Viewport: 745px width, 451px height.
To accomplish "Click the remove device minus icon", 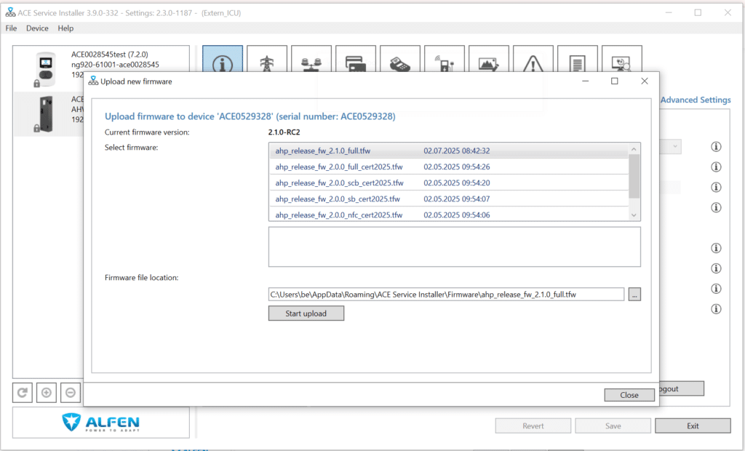I will tap(71, 393).
